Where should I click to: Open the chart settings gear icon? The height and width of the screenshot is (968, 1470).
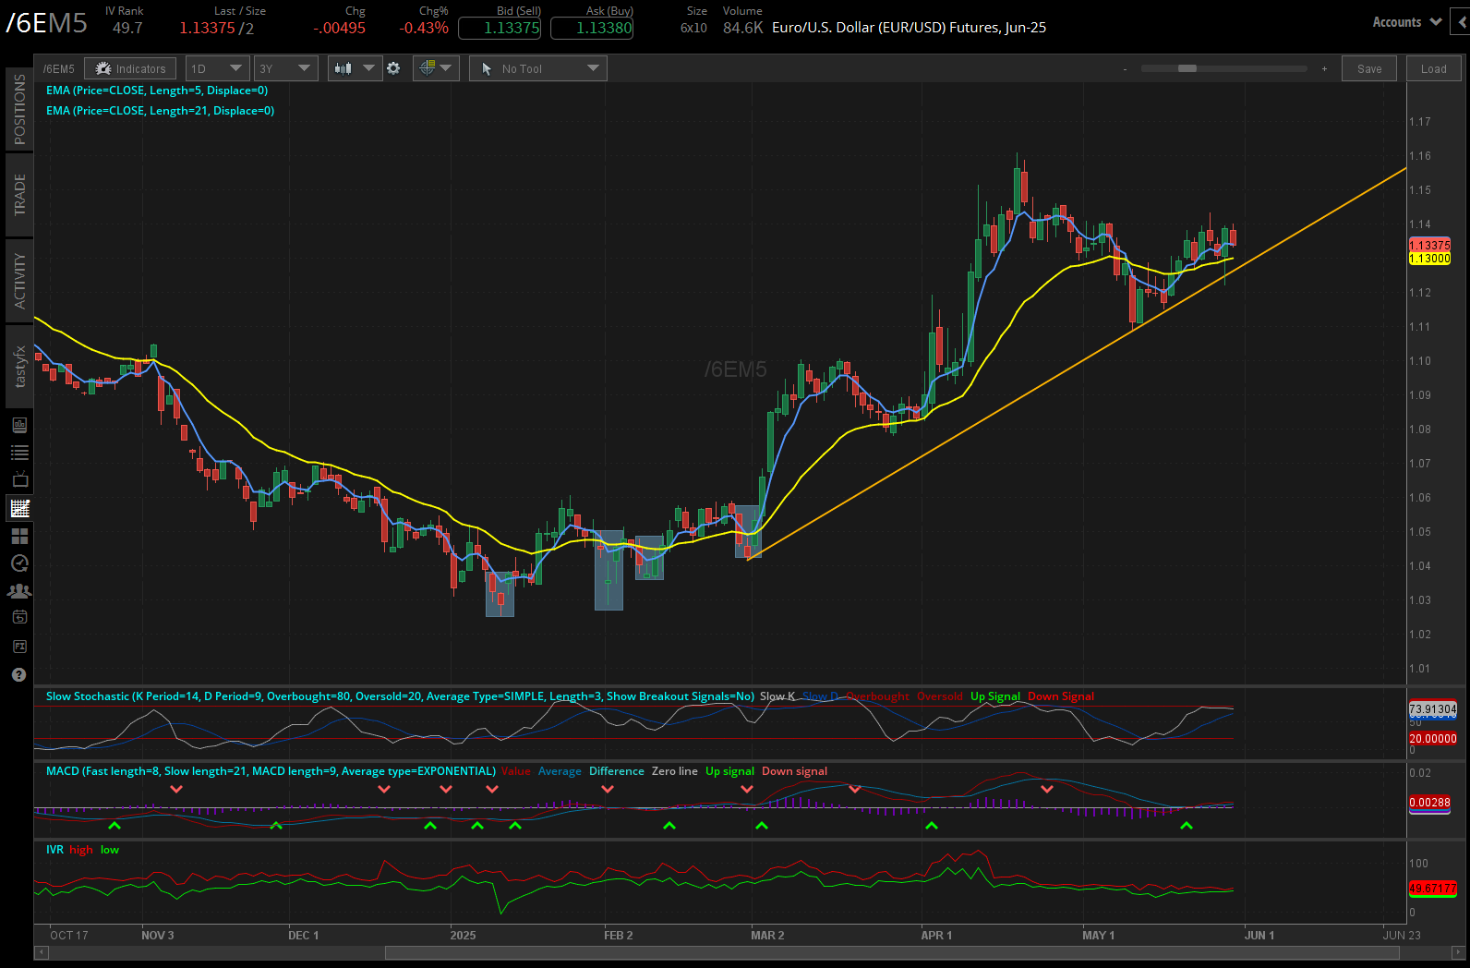393,68
